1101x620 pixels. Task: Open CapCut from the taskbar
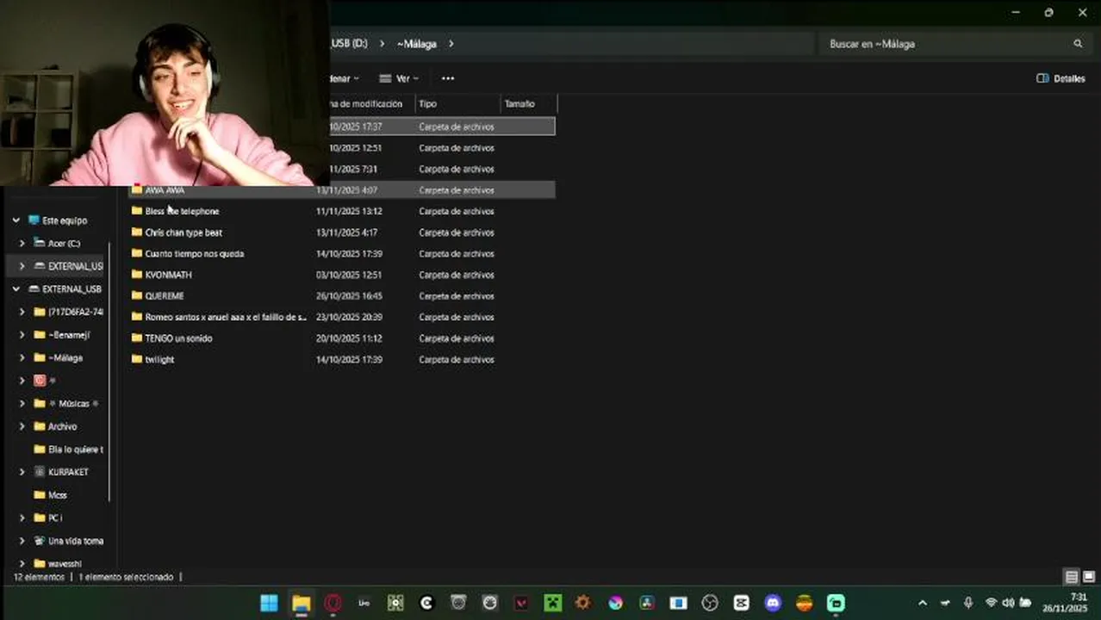741,603
